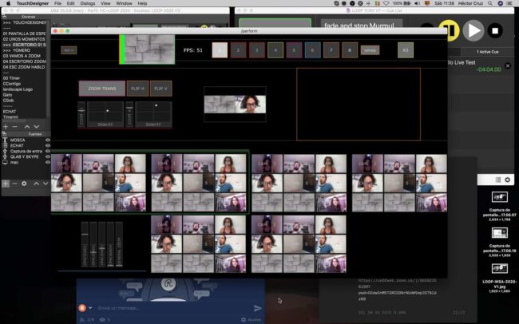The width and height of the screenshot is (519, 324).
Task: Open source properties gear icon
Action: click(x=24, y=184)
